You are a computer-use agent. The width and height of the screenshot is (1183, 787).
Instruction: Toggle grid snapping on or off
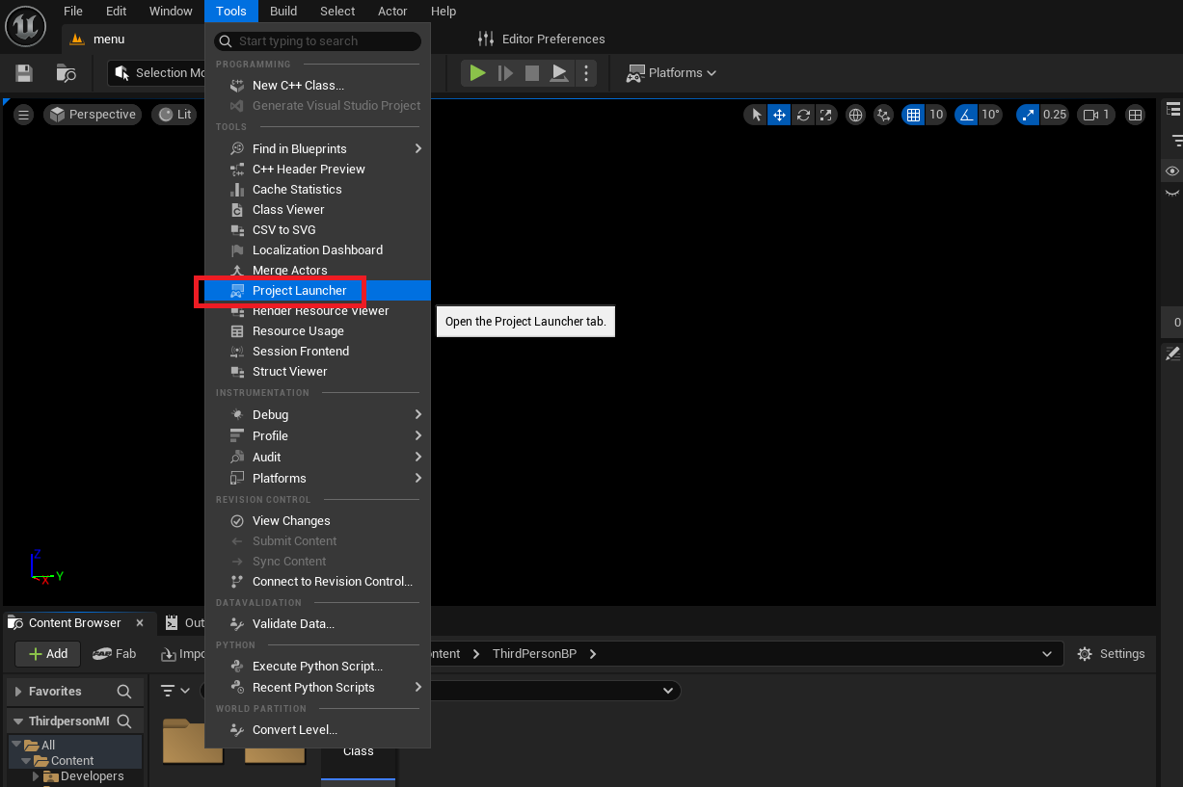pyautogui.click(x=912, y=114)
